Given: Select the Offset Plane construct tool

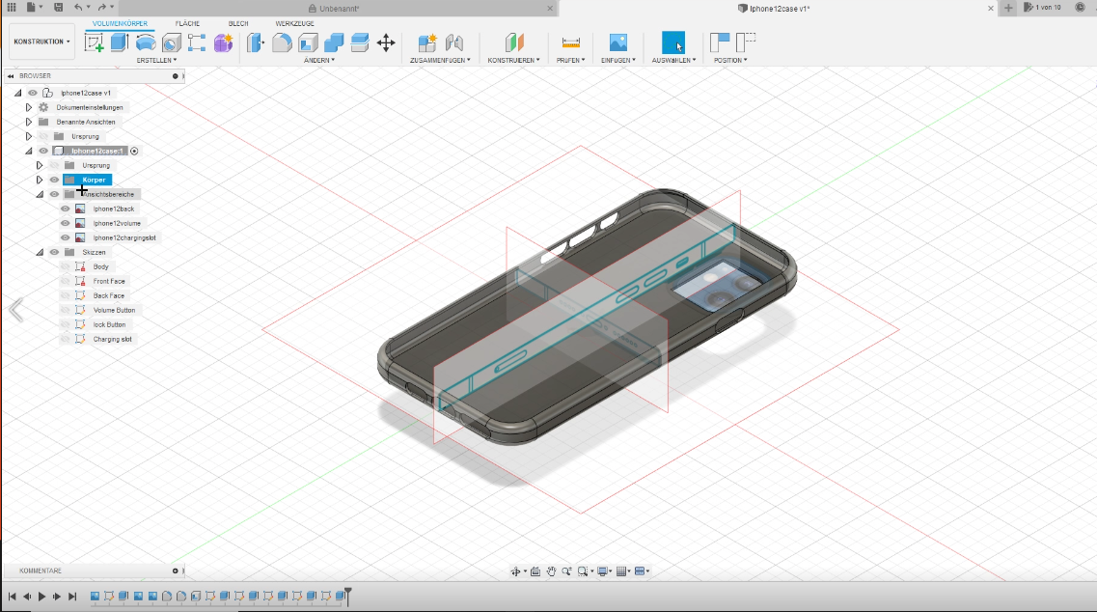Looking at the screenshot, I should 514,42.
